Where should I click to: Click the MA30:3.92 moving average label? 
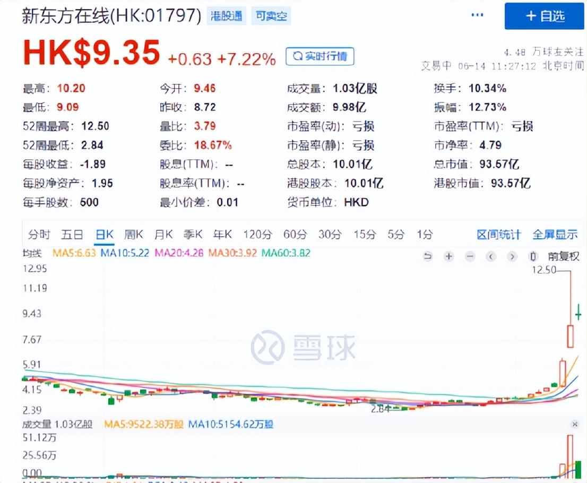pyautogui.click(x=232, y=253)
